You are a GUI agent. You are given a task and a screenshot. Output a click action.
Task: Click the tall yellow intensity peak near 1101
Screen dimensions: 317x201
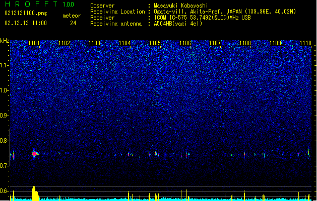click(35, 193)
